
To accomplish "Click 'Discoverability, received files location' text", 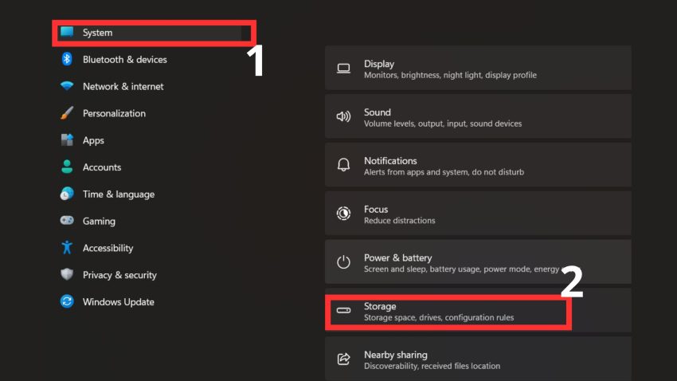I will 432,366.
